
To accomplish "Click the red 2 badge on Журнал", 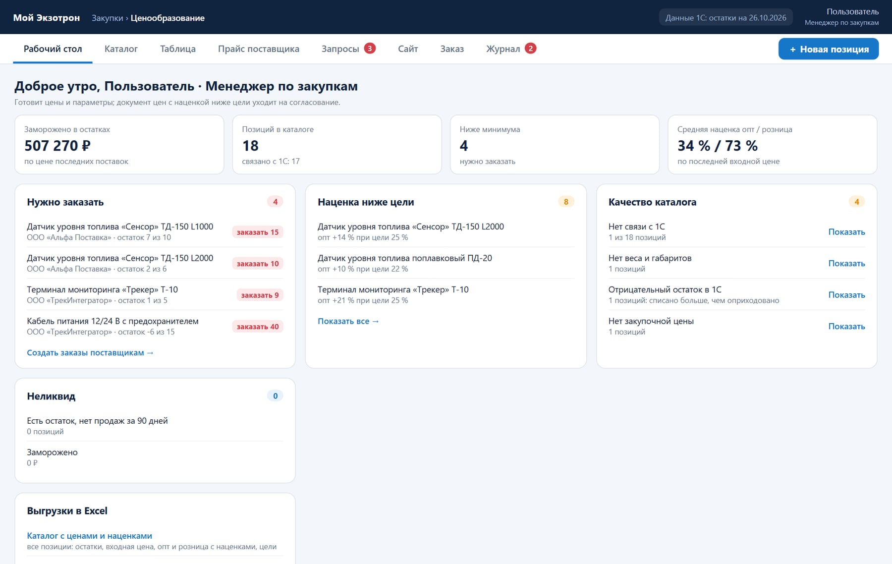I will pos(530,48).
